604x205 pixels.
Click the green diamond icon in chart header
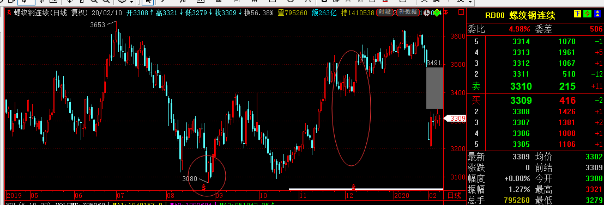(x=437, y=14)
